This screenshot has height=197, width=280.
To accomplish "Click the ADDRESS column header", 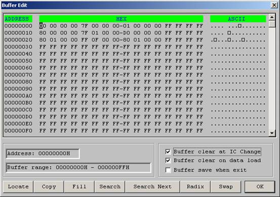I will pos(18,19).
